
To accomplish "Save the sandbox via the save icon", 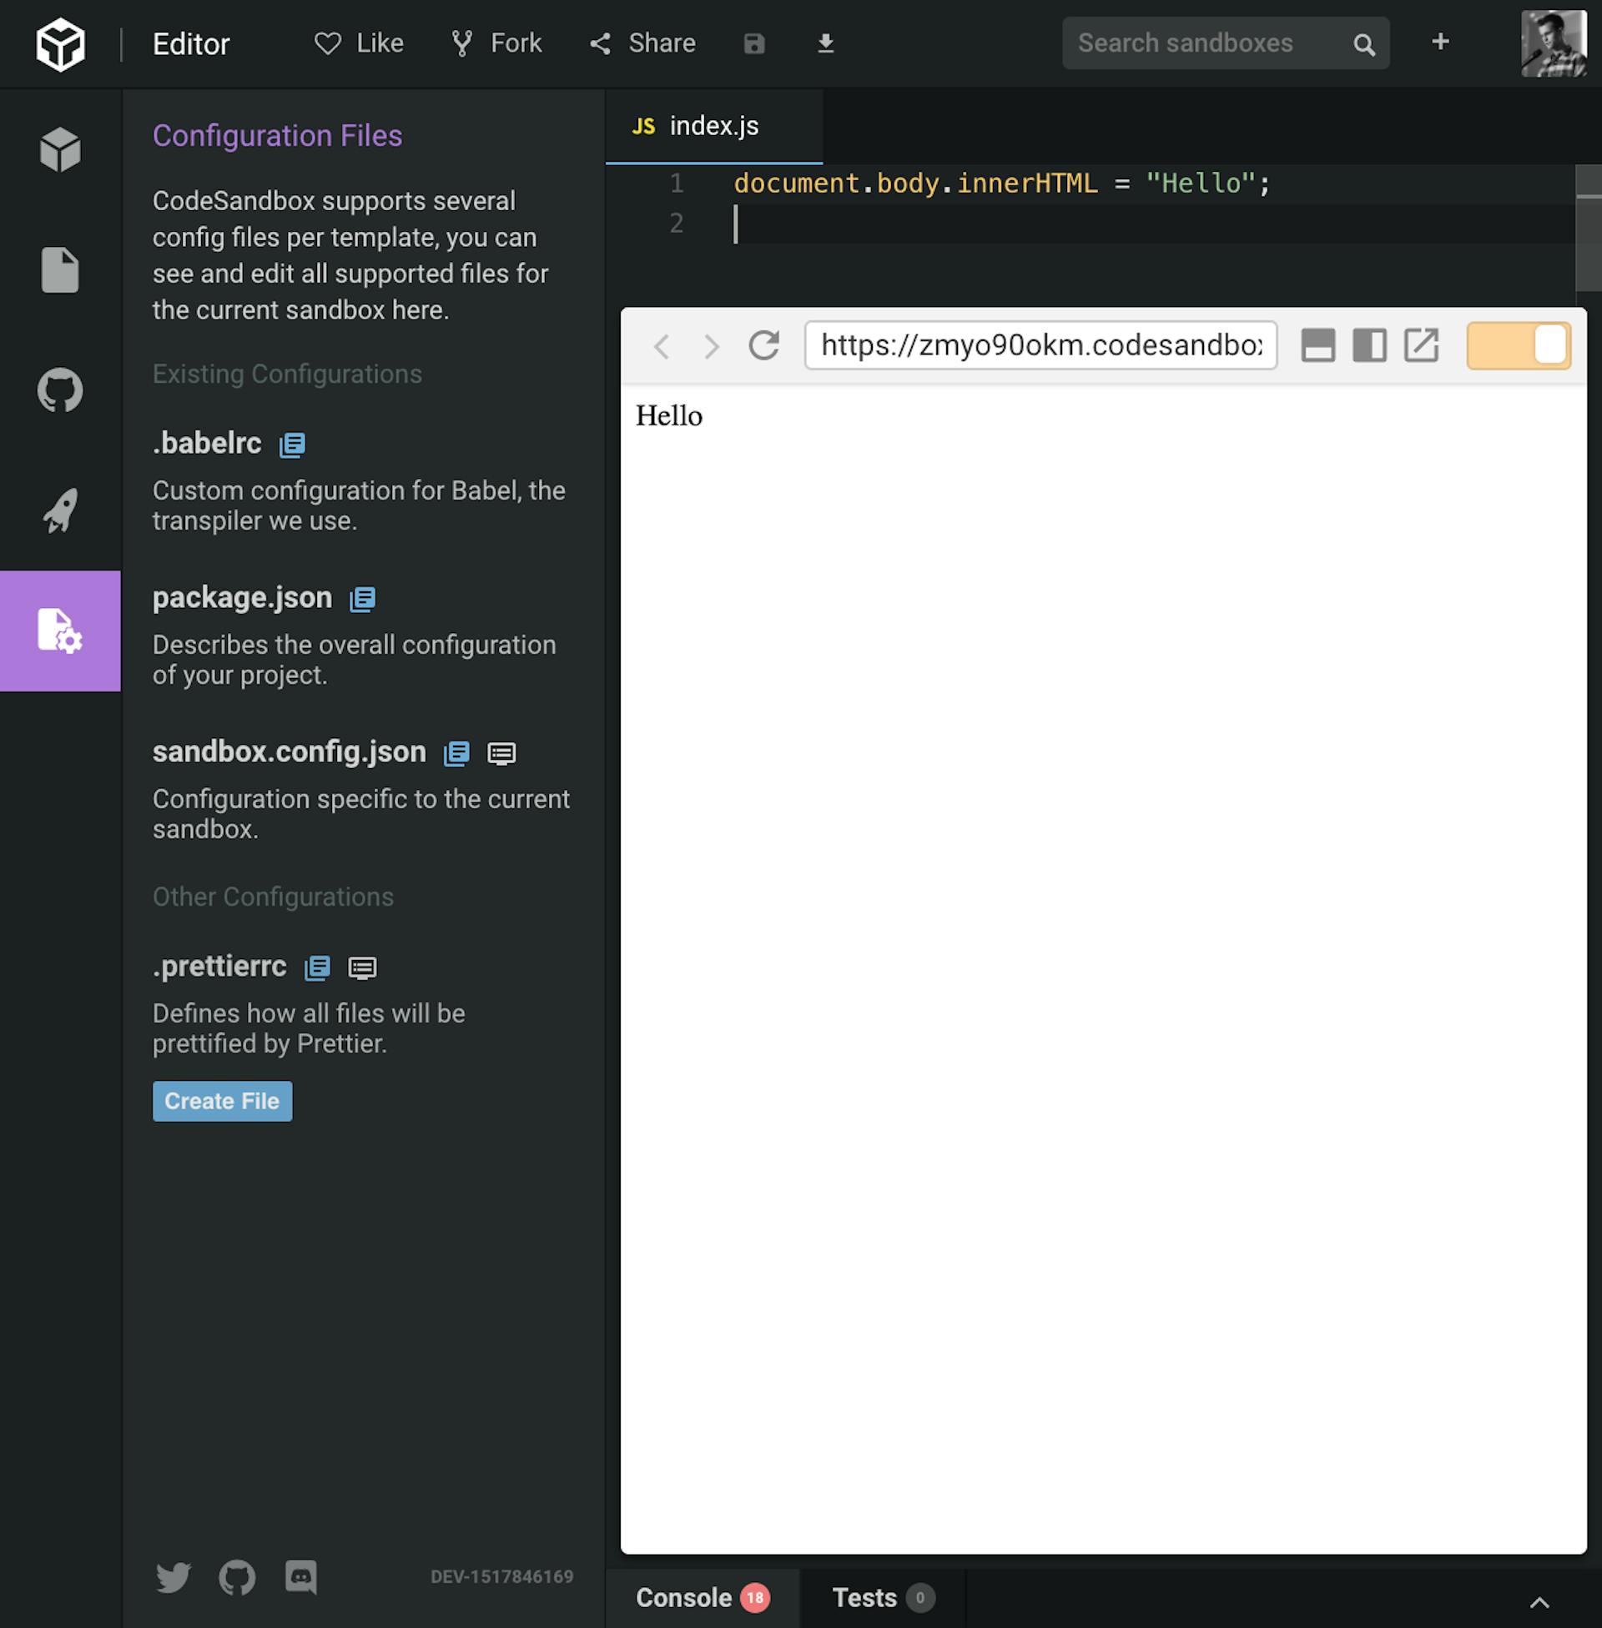I will click(x=753, y=43).
